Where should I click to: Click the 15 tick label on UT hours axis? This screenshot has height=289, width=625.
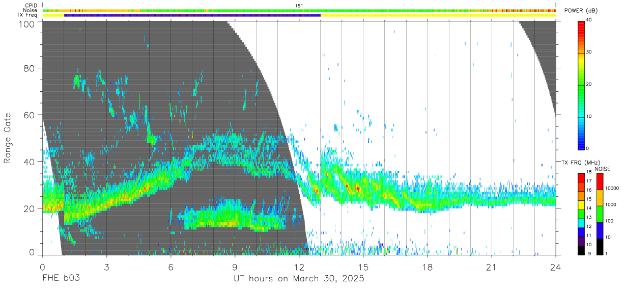click(363, 267)
